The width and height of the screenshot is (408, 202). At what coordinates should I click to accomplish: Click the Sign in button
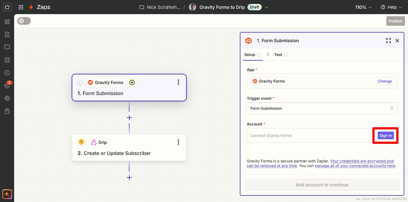tap(386, 135)
